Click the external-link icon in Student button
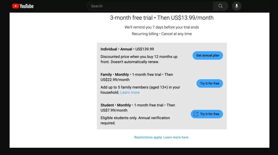 point(196,114)
